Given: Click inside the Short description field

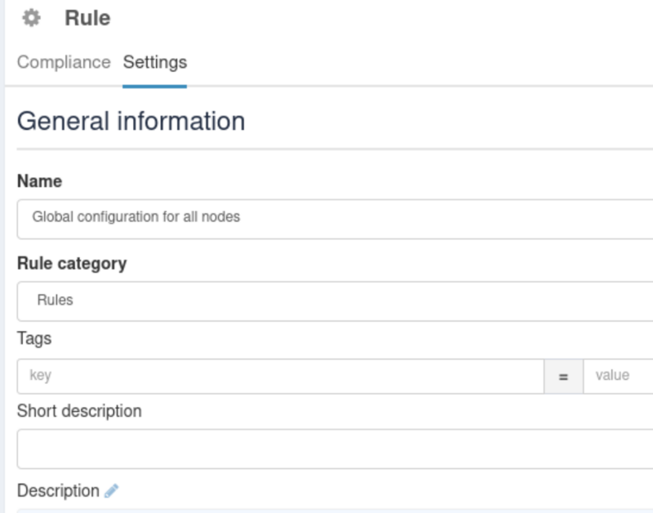Looking at the screenshot, I should [x=335, y=448].
